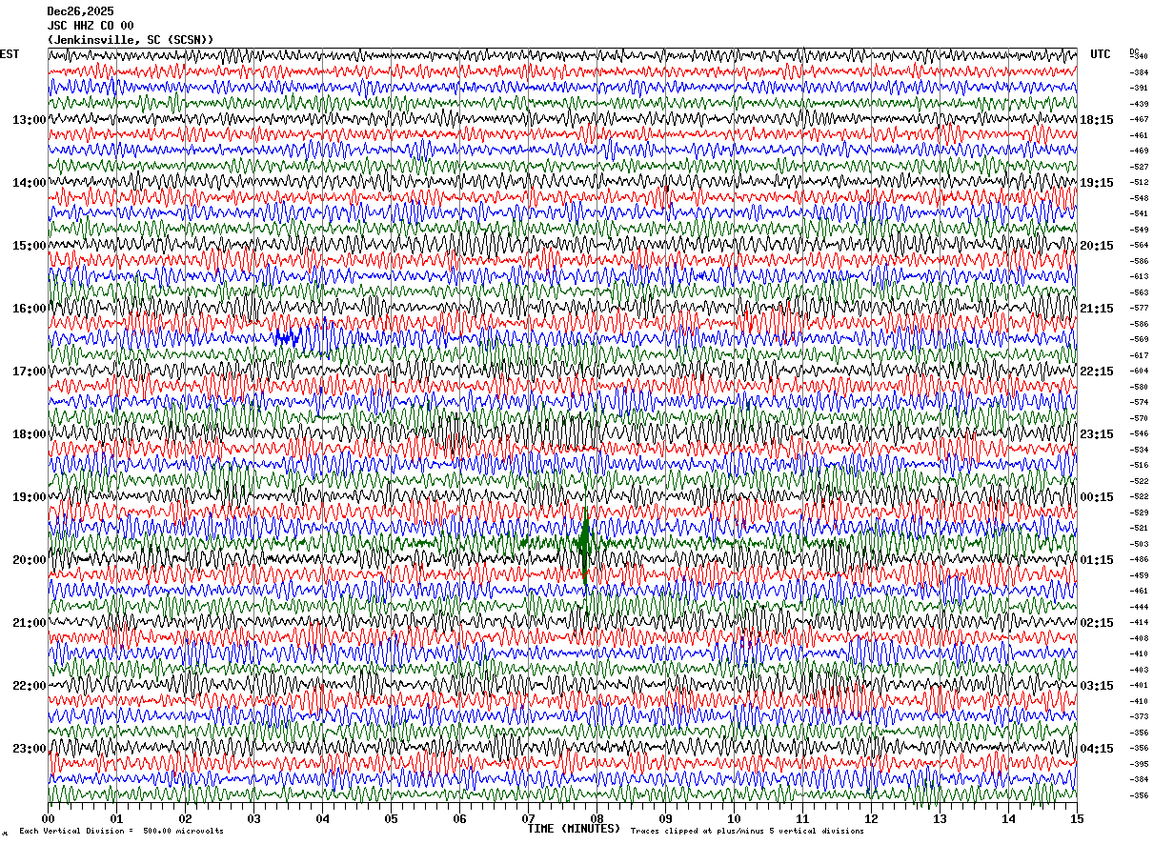Select the 18:00 EST hour label
The height and width of the screenshot is (844, 1153).
click(x=29, y=434)
